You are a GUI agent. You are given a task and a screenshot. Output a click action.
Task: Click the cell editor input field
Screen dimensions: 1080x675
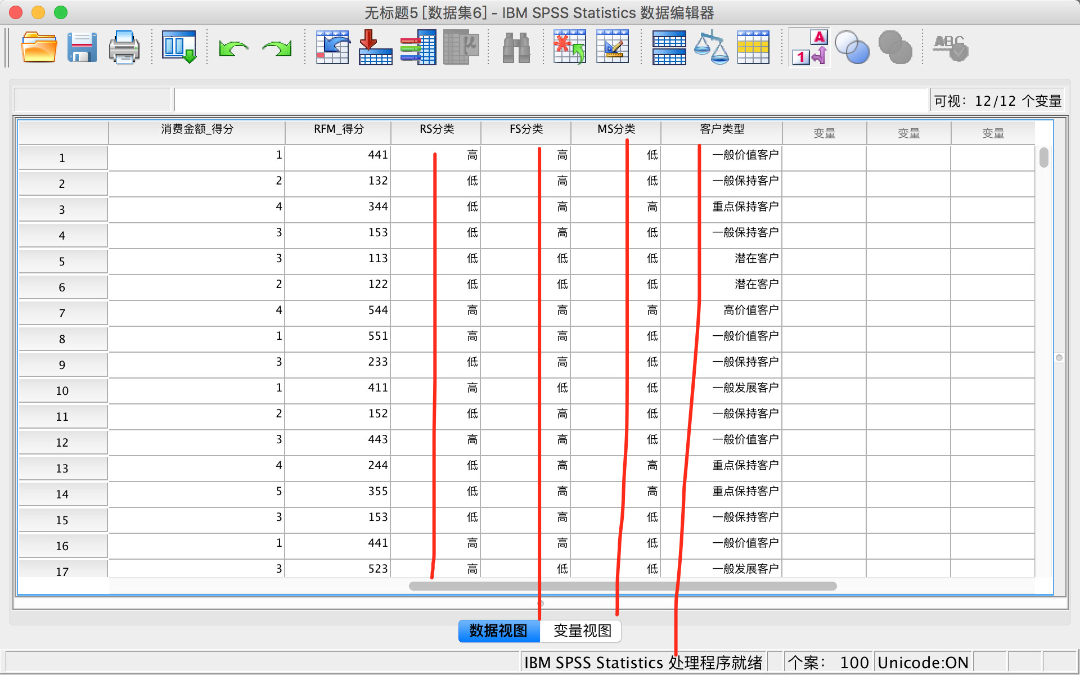point(550,100)
